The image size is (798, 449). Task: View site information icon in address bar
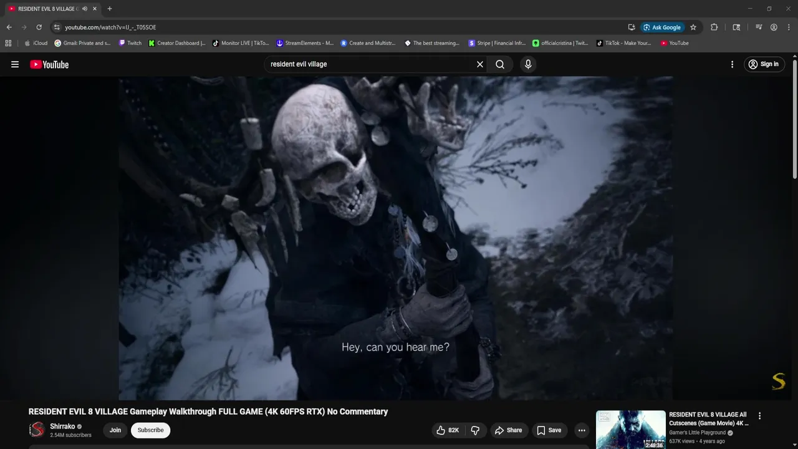(57, 27)
